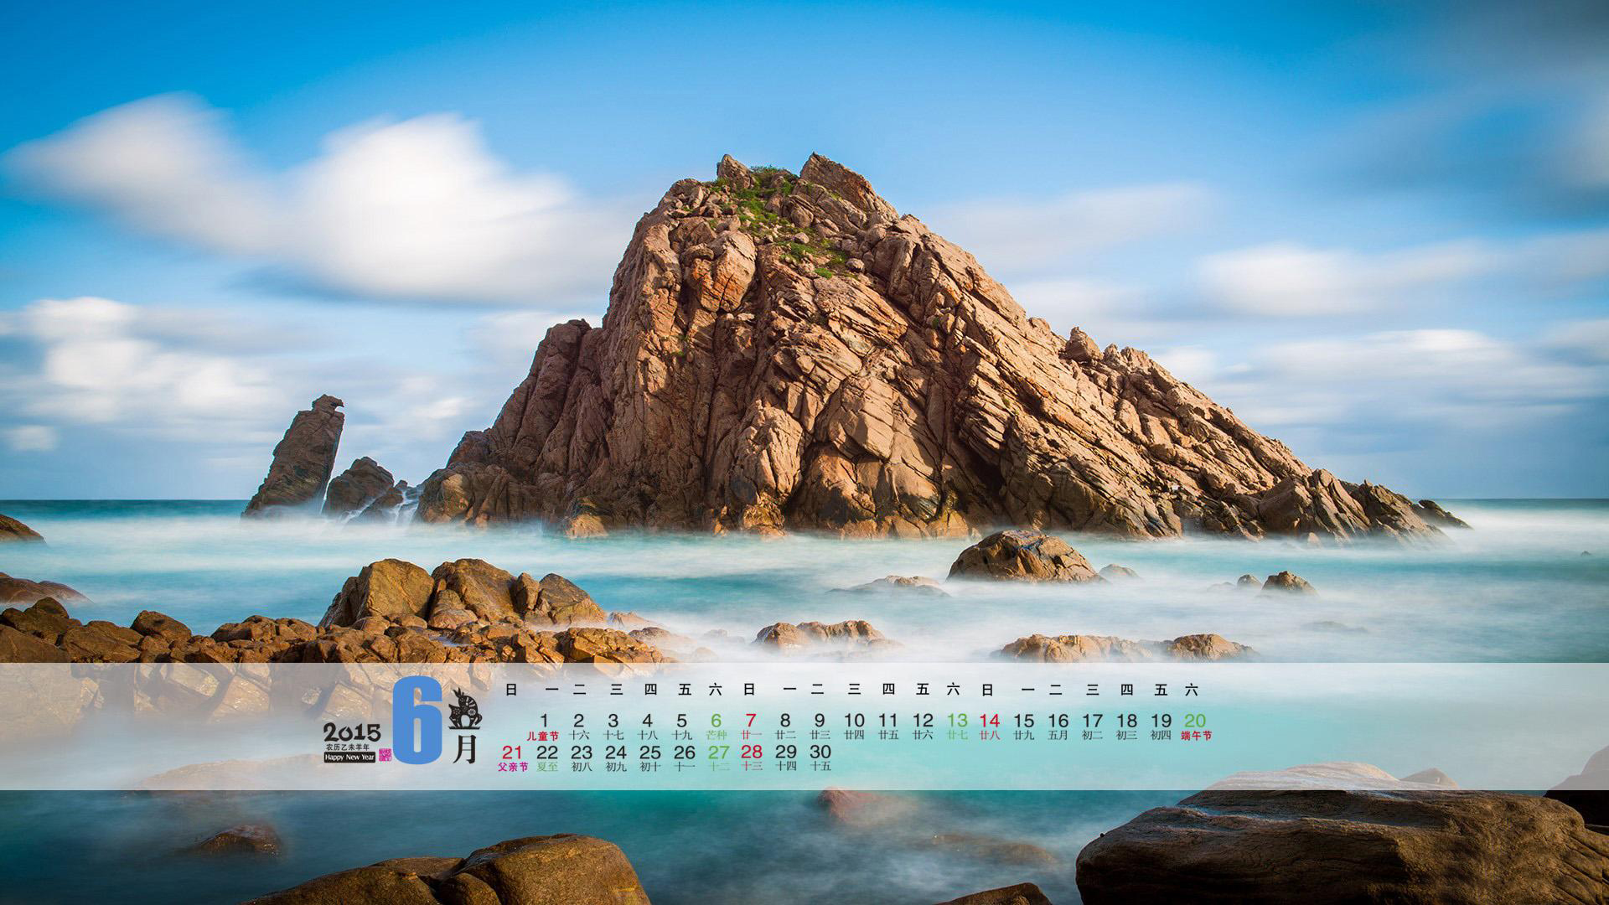The image size is (1609, 905).
Task: Click green June 27 date
Action: (x=718, y=752)
